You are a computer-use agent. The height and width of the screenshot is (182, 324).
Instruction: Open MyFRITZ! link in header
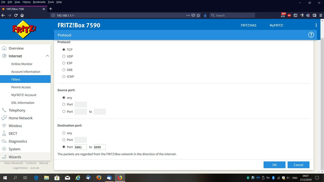click(x=276, y=25)
